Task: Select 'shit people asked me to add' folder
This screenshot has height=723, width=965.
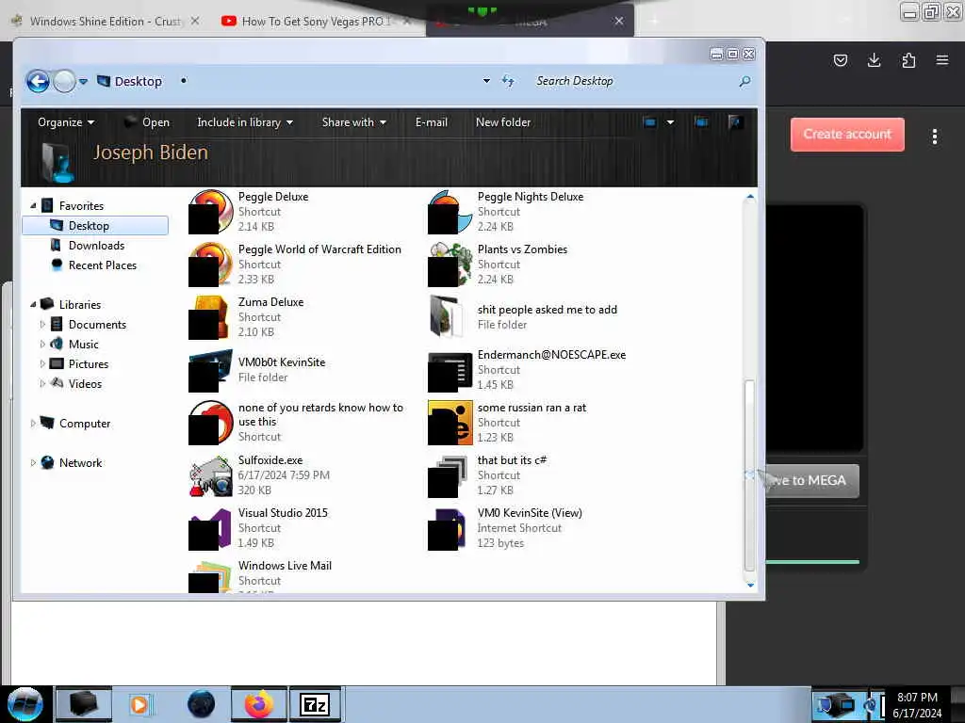Action: [524, 317]
